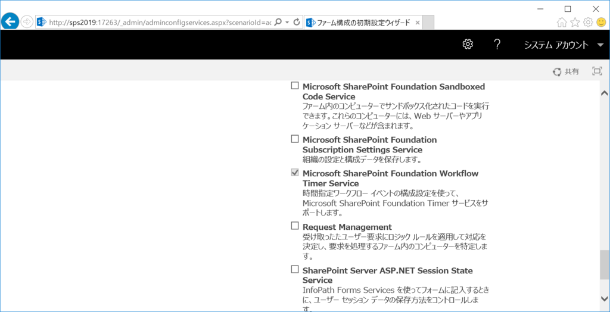The image size is (610, 312).
Task: Go back with the browser back arrow
Action: (x=10, y=22)
